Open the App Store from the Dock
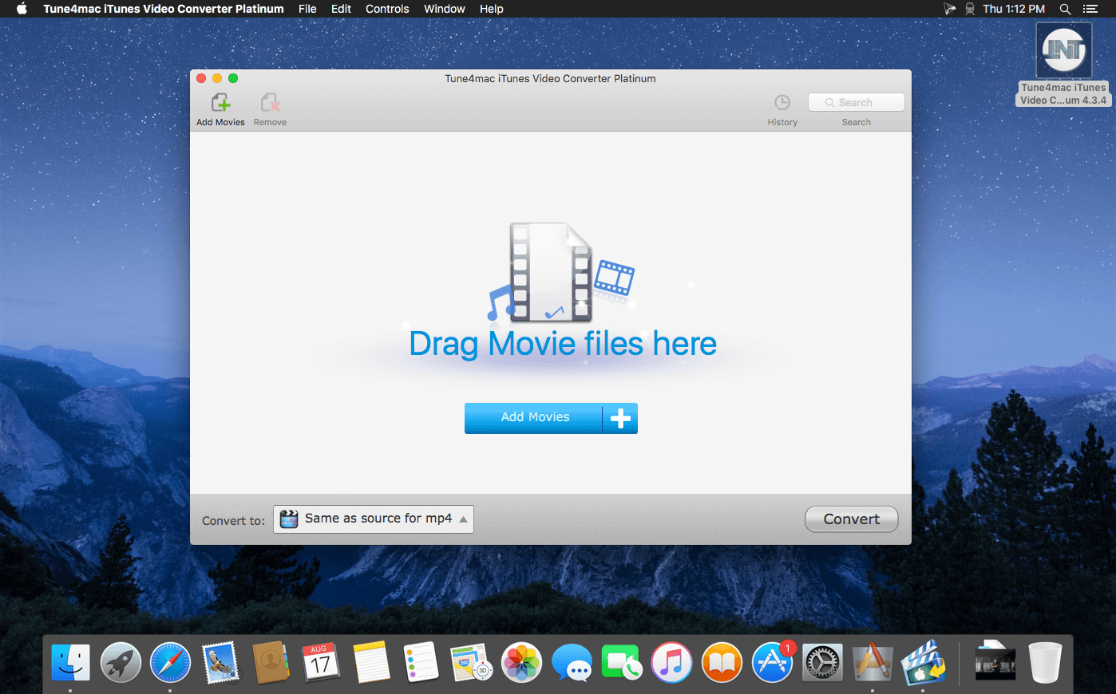The width and height of the screenshot is (1116, 694). point(772,663)
